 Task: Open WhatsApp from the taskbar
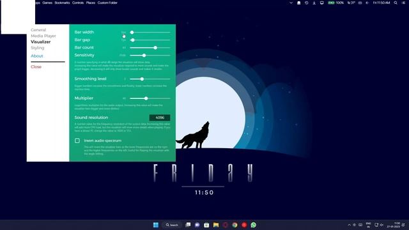254,225
